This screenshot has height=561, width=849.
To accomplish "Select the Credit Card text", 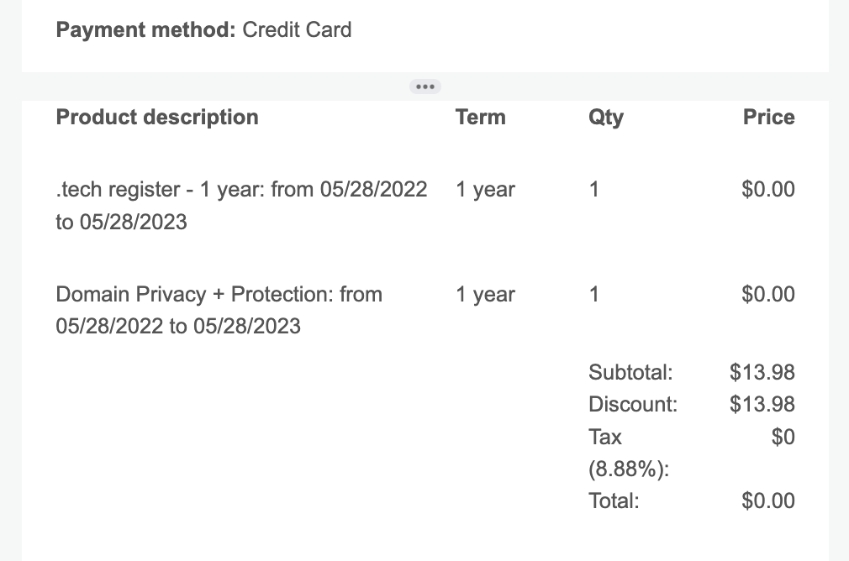I will [x=297, y=29].
